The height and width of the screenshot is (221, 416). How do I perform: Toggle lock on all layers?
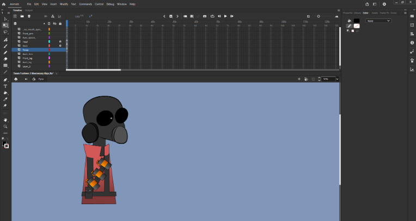click(60, 23)
